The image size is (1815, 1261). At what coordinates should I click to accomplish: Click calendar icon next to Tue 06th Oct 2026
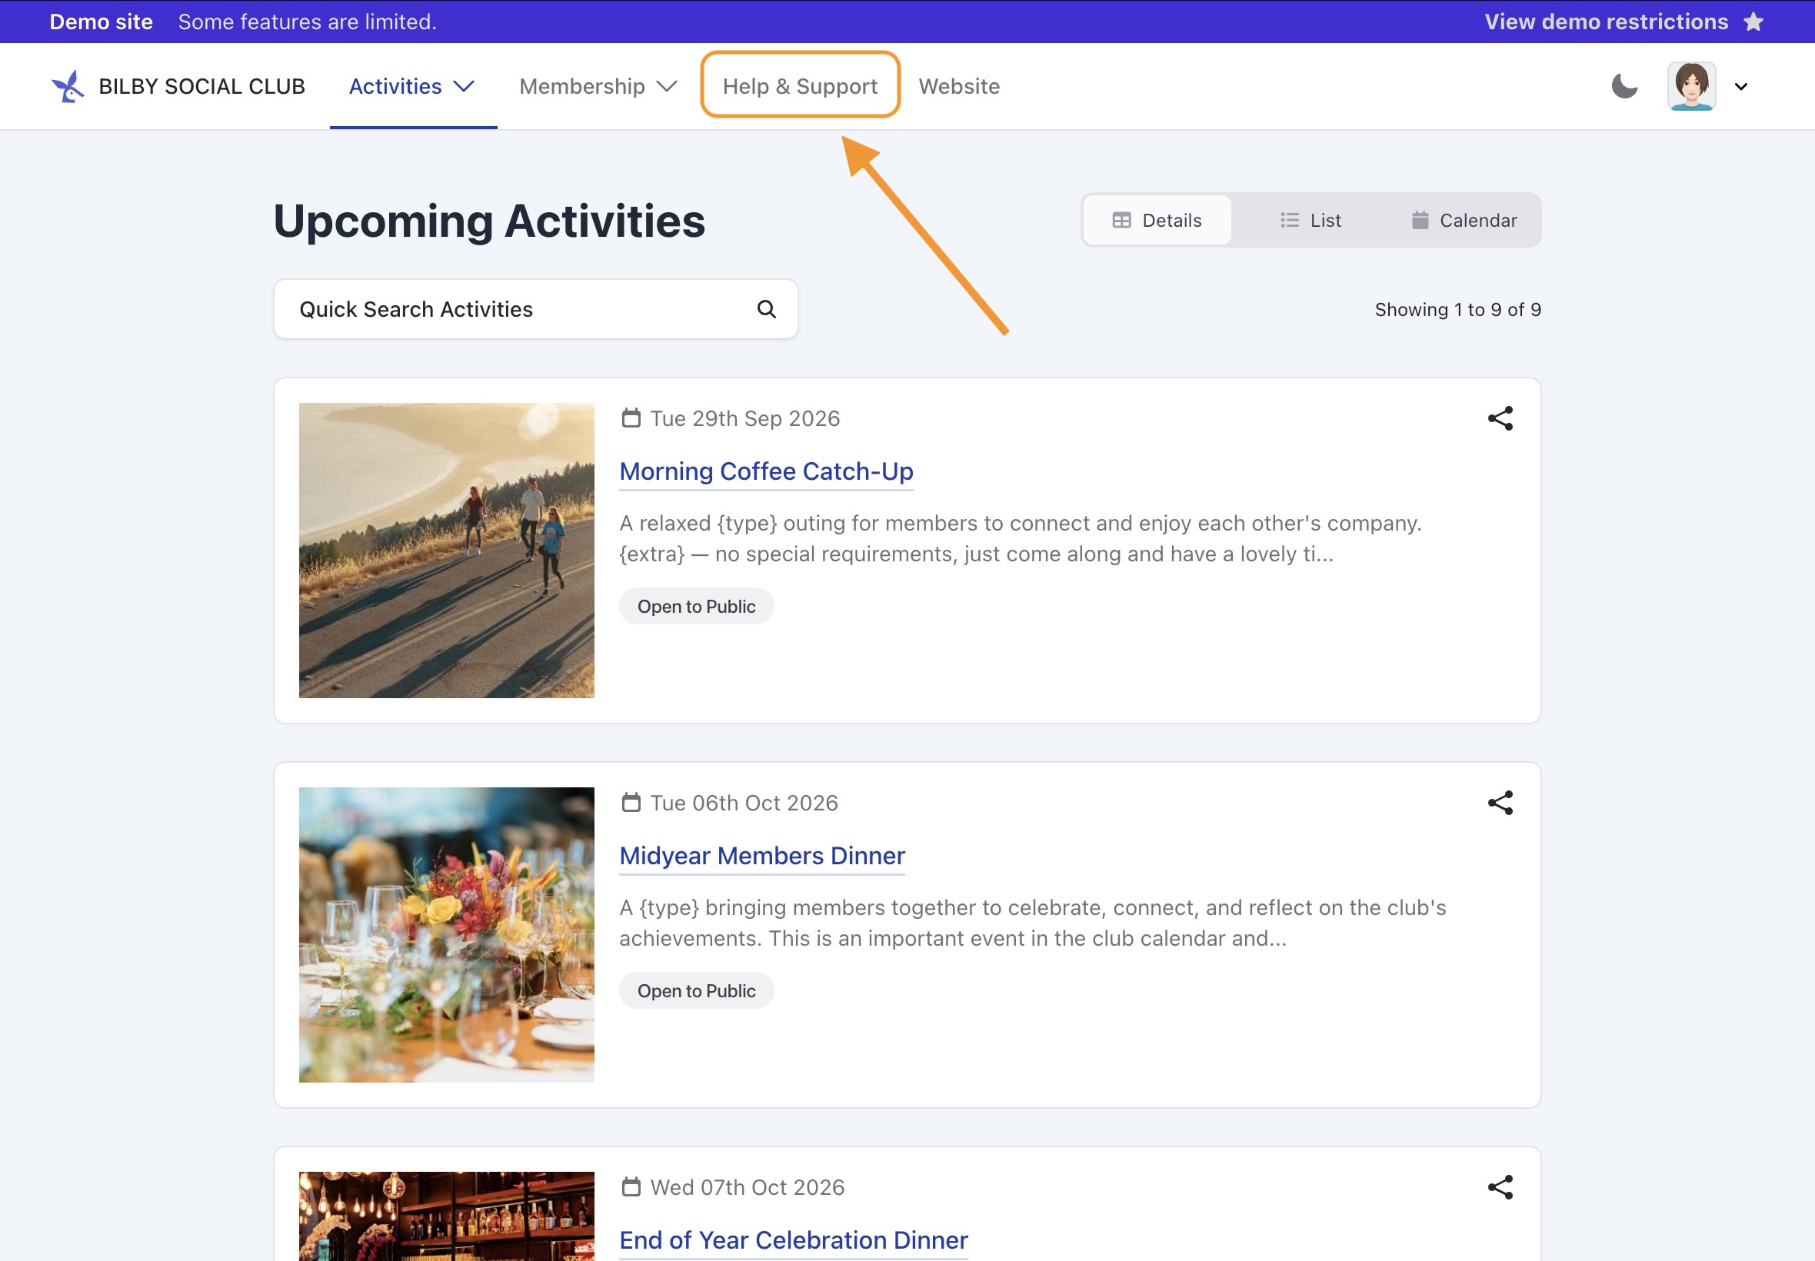[x=631, y=803]
